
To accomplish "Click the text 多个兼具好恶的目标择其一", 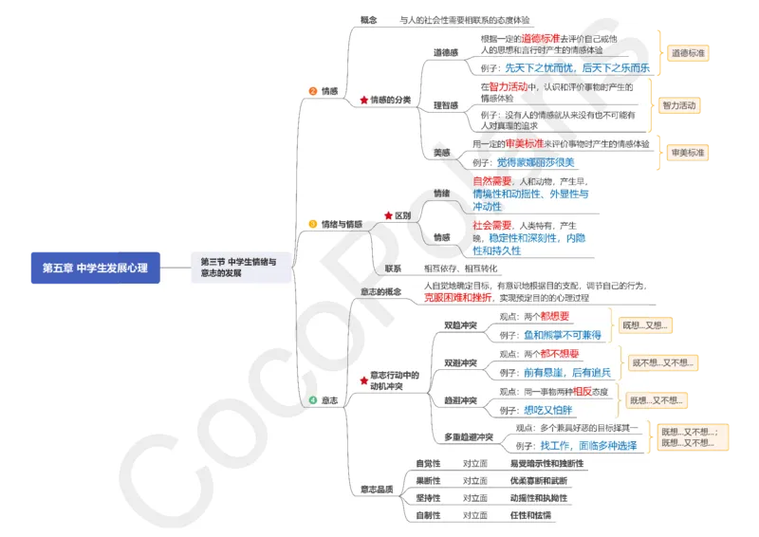I will pos(589,428).
